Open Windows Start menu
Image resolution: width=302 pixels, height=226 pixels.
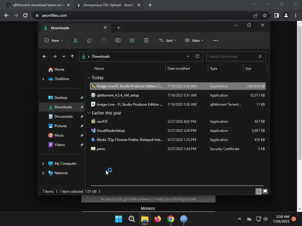119,219
